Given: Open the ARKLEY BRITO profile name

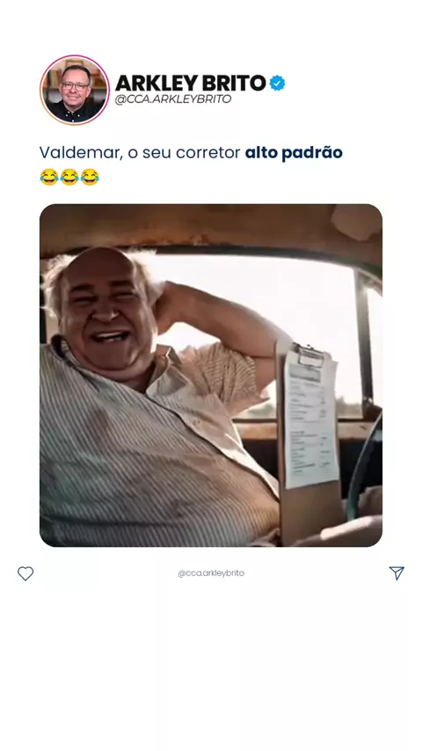Looking at the screenshot, I should click(190, 84).
